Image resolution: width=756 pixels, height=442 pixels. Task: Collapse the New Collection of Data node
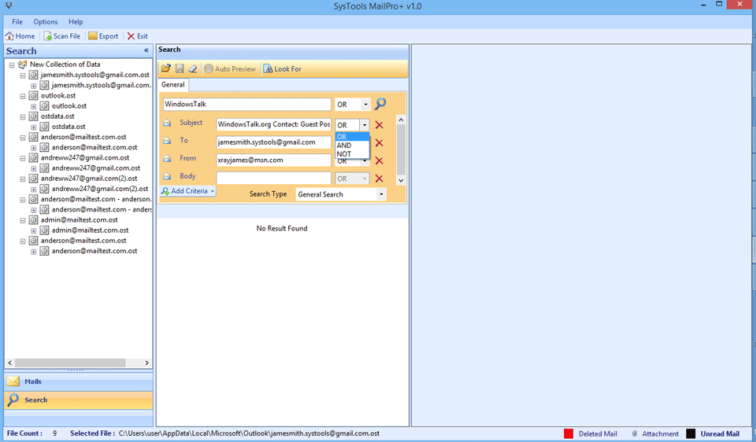[12, 65]
